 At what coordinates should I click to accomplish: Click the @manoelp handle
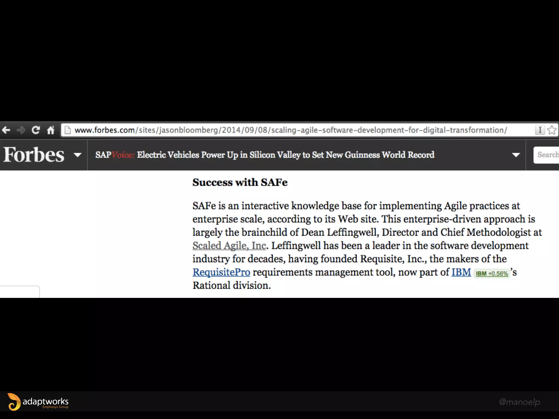519,402
